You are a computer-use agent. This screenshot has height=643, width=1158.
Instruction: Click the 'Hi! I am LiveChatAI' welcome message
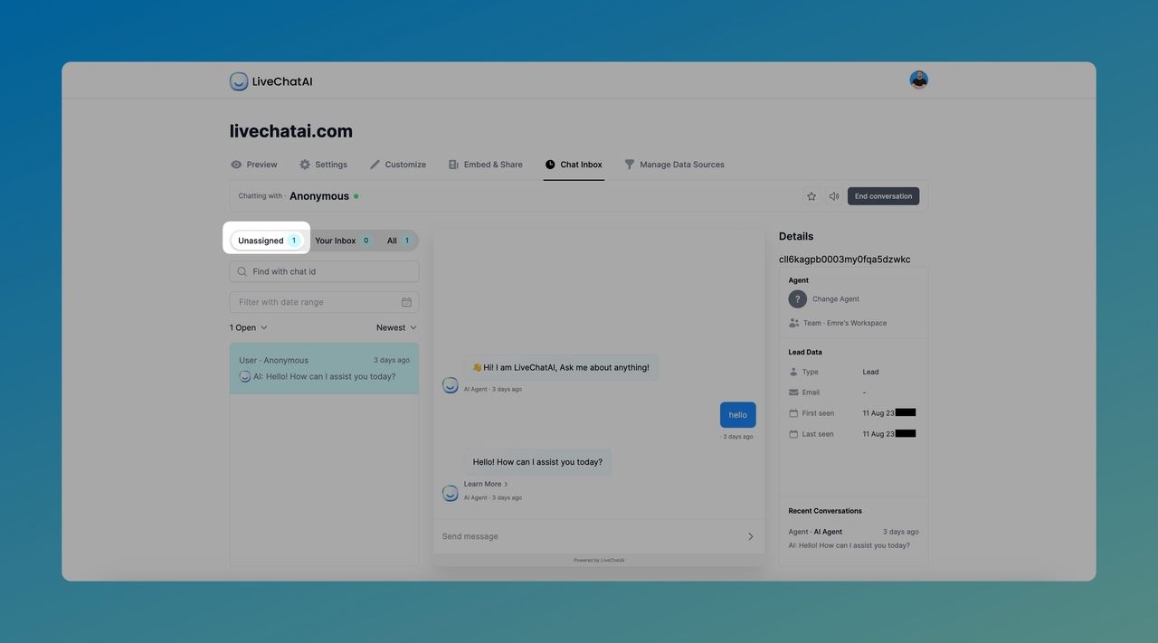click(x=561, y=368)
